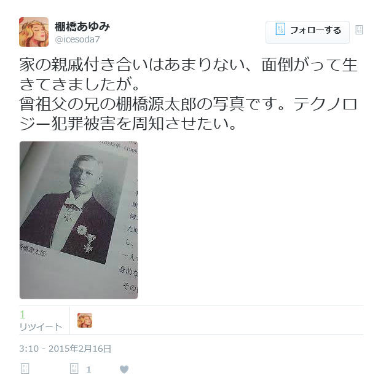Click the reply icon below the tweet
This screenshot has height=383, width=386.
(25, 368)
